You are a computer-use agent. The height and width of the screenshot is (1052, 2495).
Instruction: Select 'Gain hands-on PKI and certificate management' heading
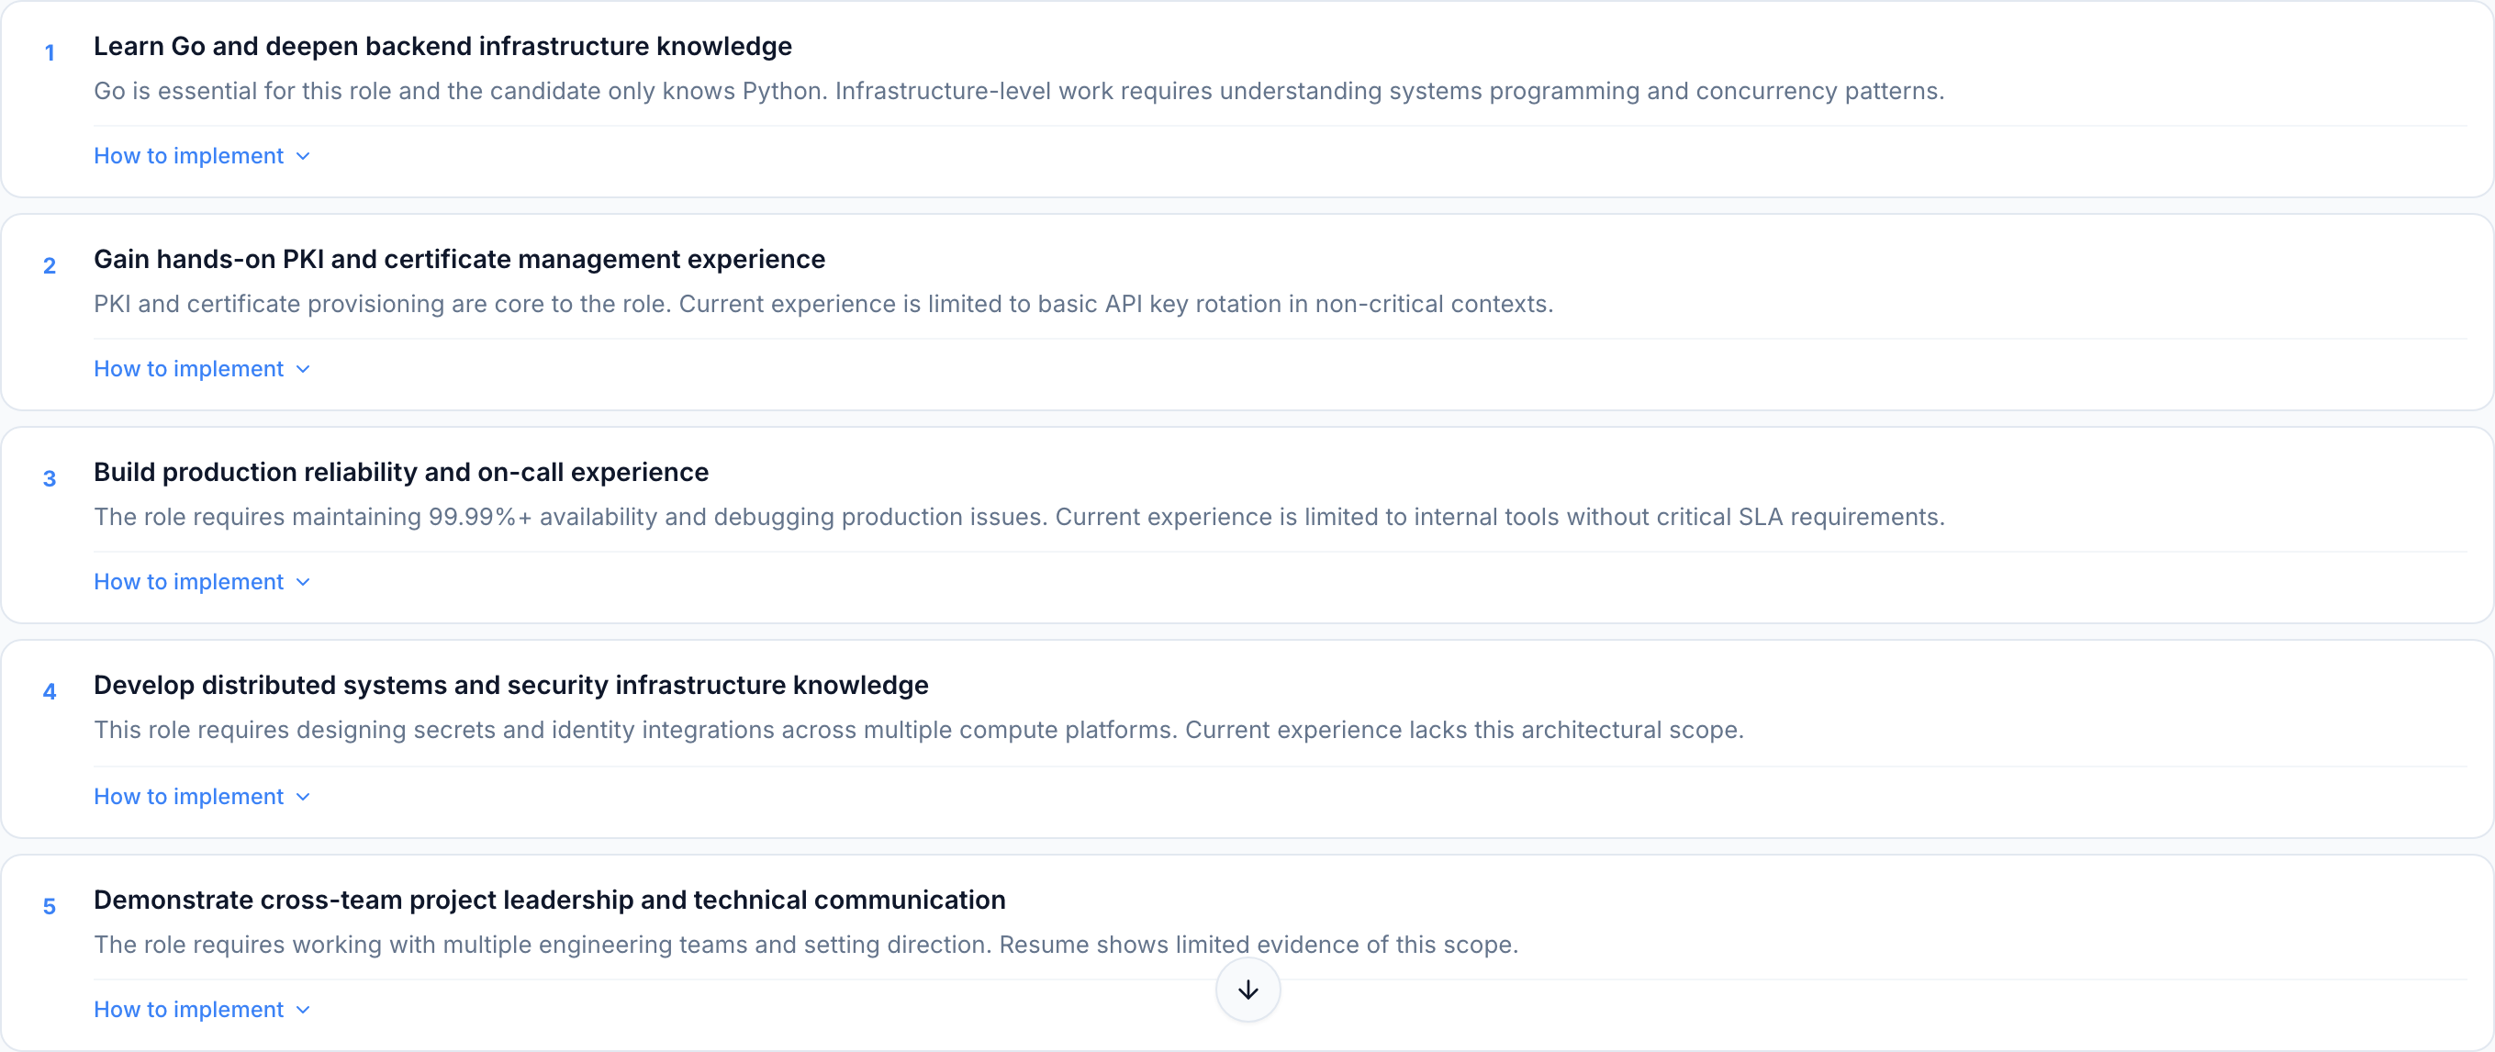pos(459,260)
